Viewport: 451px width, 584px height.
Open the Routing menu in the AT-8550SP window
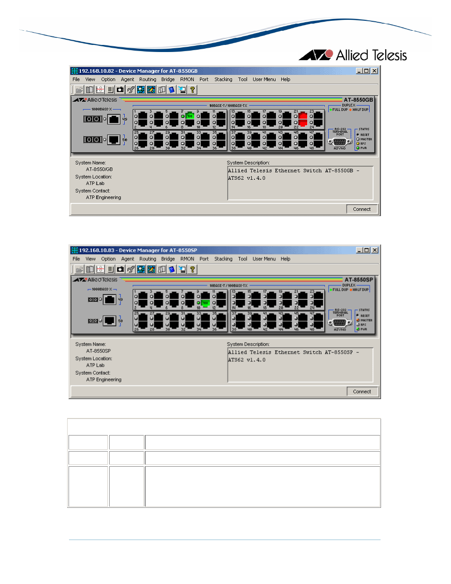[x=147, y=259]
